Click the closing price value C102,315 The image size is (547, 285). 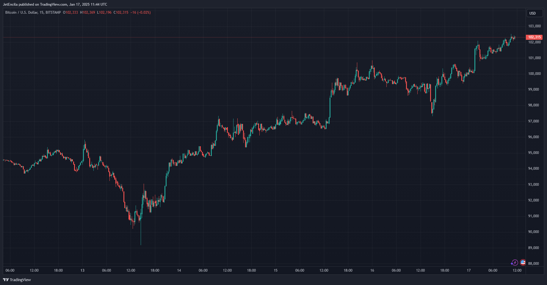click(x=121, y=12)
